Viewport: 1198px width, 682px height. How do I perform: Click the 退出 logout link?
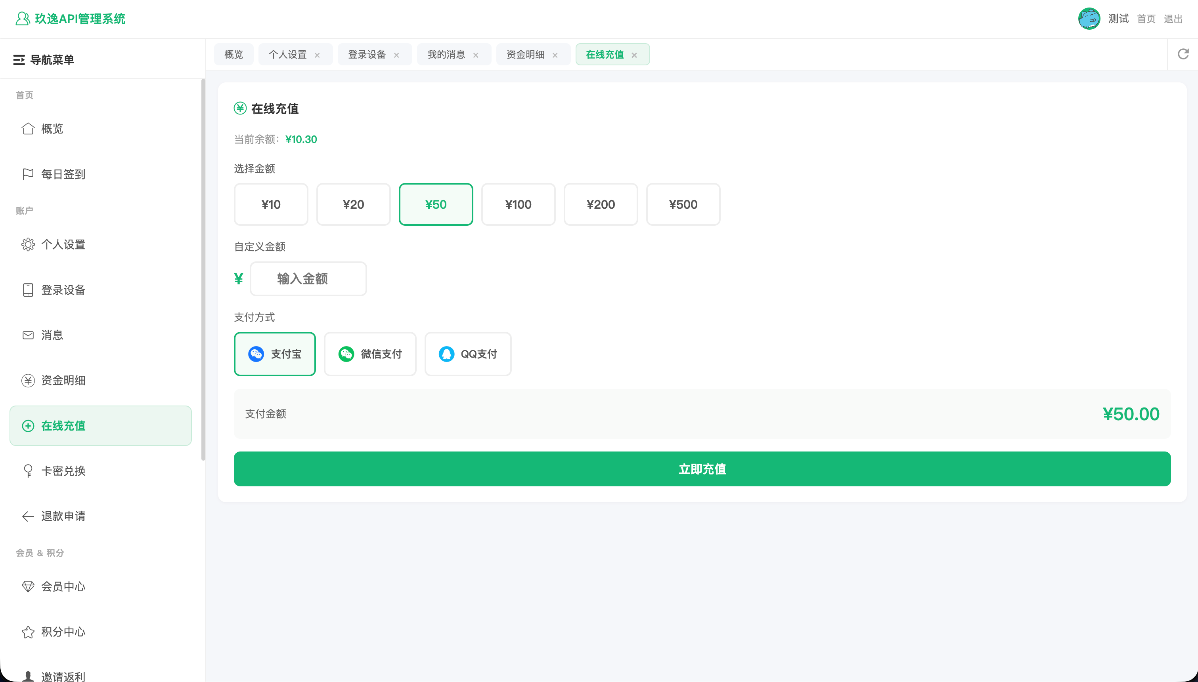(x=1173, y=19)
